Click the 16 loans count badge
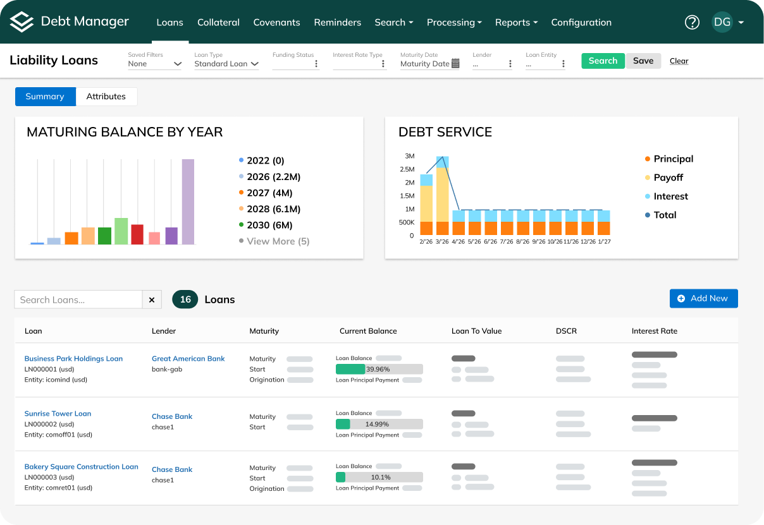This screenshot has height=525, width=764. pos(185,299)
